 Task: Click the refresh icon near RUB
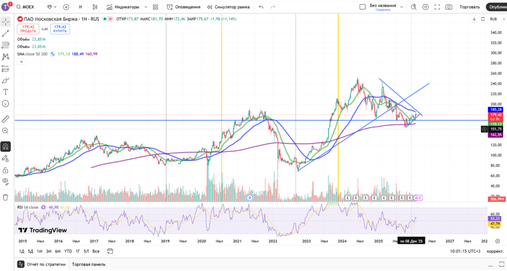click(483, 19)
